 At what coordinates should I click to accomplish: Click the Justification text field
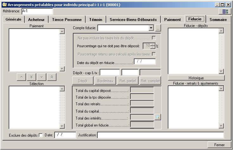click(x=160, y=135)
